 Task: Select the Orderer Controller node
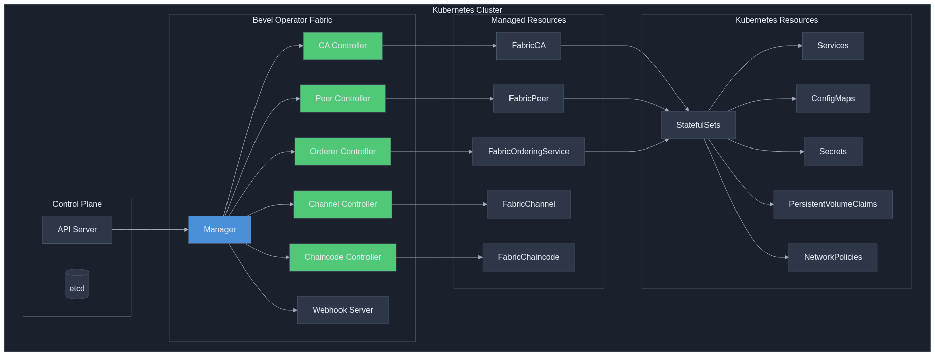tap(343, 152)
